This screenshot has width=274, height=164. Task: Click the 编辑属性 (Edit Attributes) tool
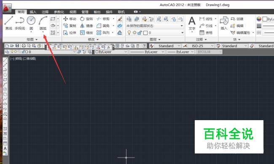240,33
